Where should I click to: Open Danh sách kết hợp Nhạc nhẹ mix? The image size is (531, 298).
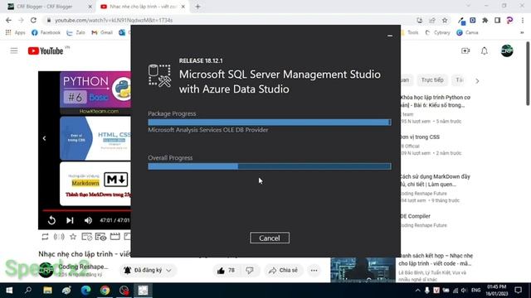click(x=436, y=259)
